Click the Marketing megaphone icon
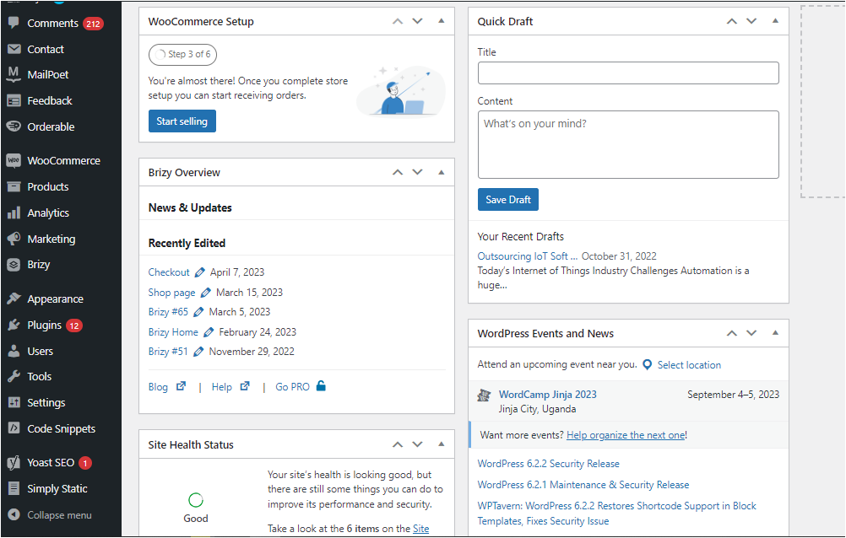Screen dimensions: 846x538 coord(14,239)
